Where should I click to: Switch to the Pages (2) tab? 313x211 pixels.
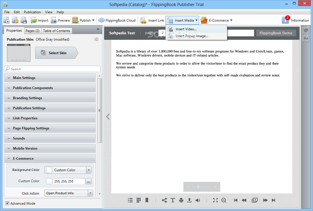[32, 31]
